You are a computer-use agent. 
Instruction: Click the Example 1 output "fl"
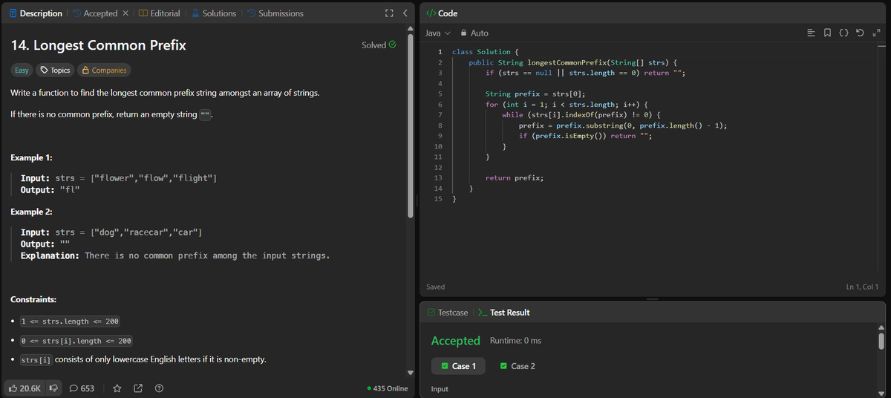pyautogui.click(x=69, y=190)
